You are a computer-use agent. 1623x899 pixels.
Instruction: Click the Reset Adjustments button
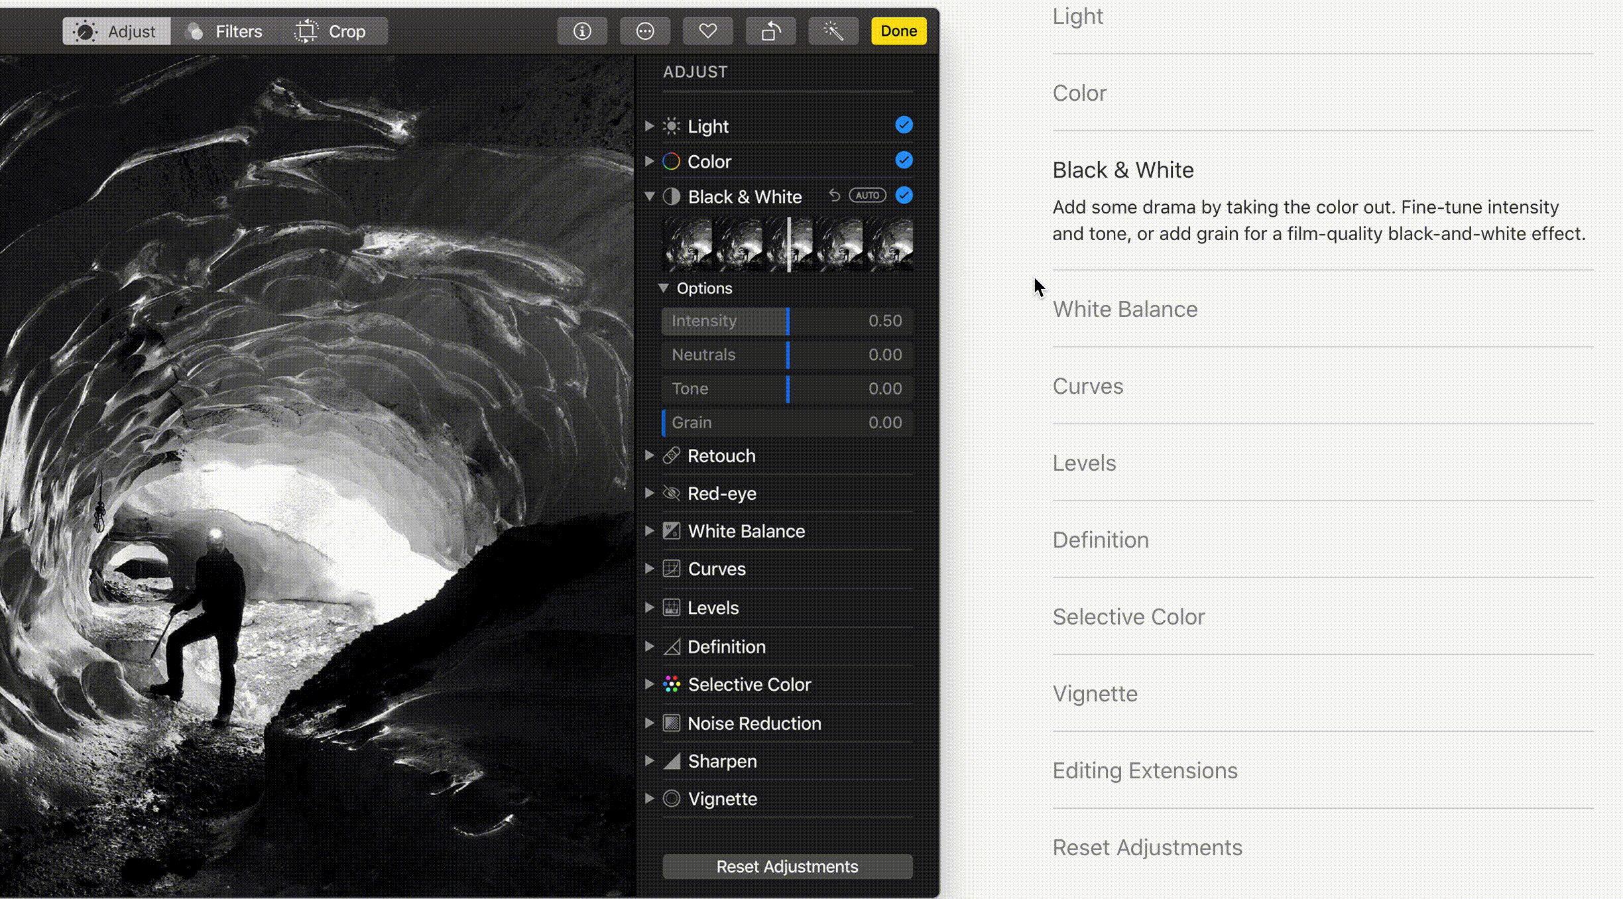click(787, 867)
